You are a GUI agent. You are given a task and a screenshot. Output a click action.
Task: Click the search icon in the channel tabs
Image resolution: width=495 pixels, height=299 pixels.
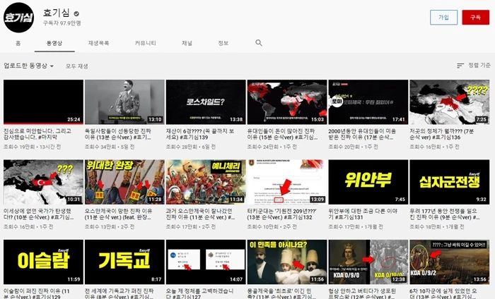[259, 43]
